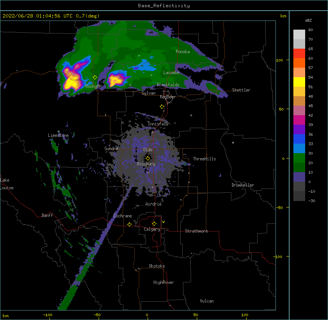The height and width of the screenshot is (320, 328).
Task: Click the white asterisk marker above Limestone
Action: coord(59,131)
